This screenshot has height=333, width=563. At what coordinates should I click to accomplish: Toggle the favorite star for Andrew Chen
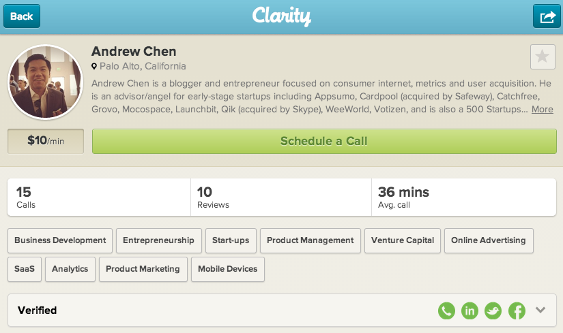[x=542, y=57]
